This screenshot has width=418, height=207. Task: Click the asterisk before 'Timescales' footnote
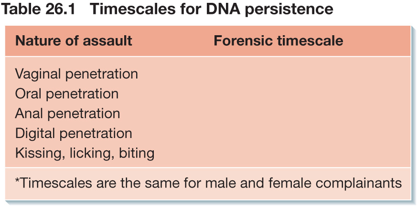[18, 180]
